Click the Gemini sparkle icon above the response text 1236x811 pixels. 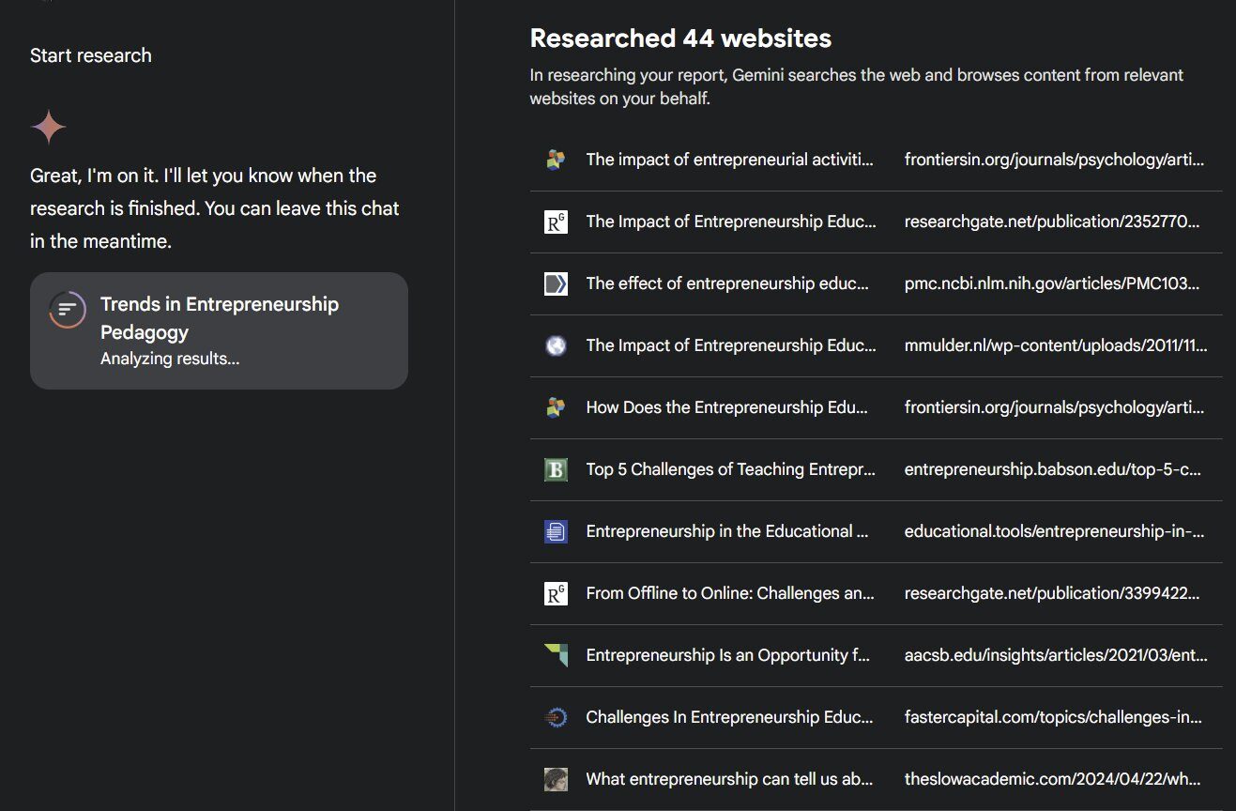(x=48, y=125)
